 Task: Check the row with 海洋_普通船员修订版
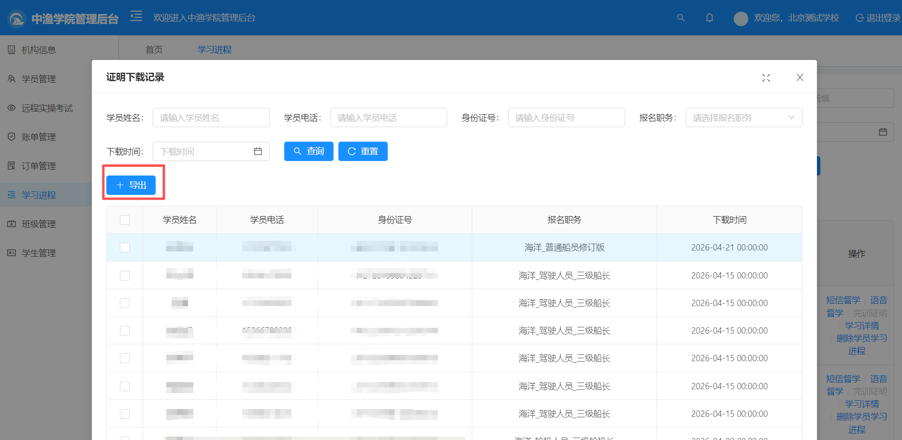coord(125,248)
